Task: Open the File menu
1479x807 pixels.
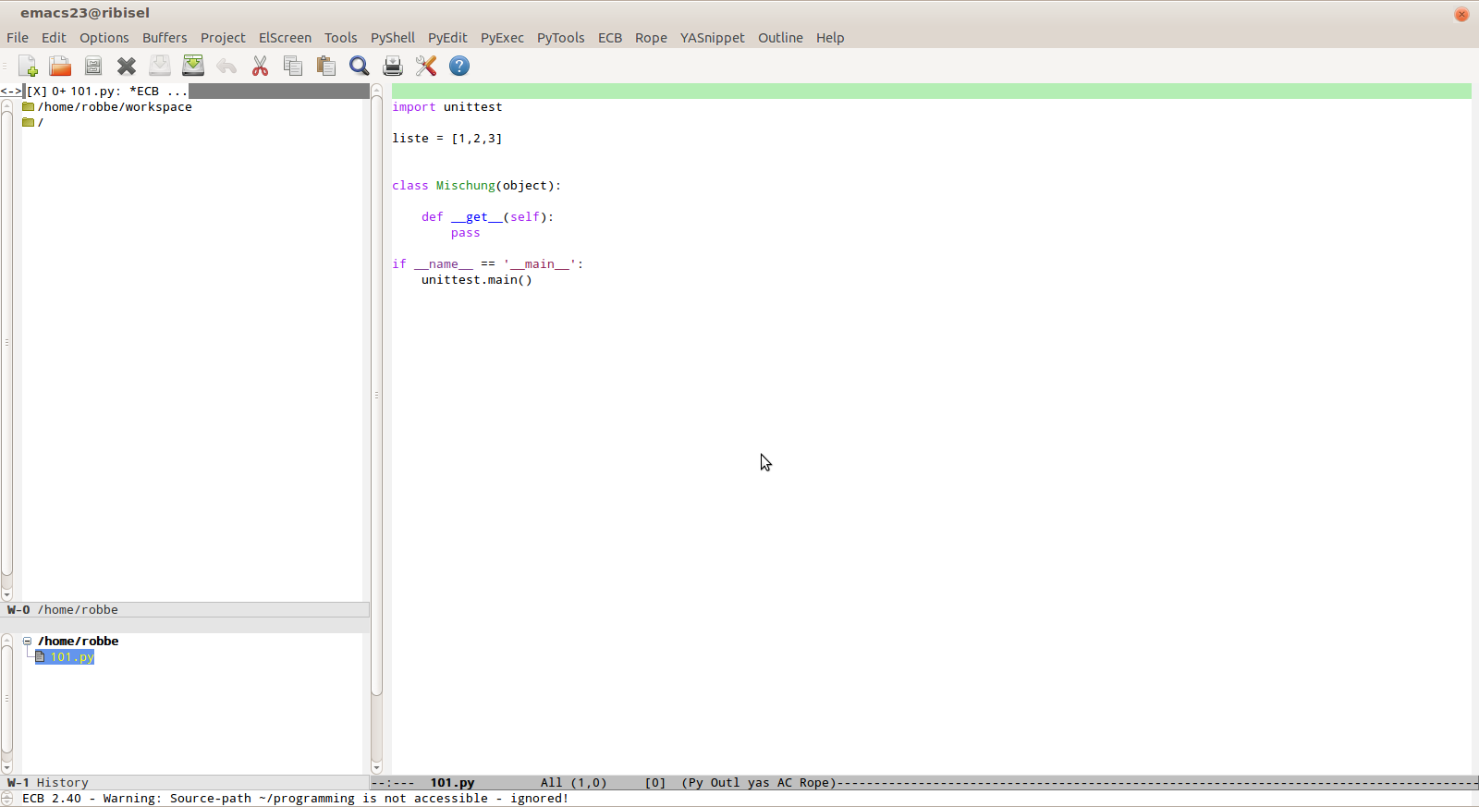Action: 18,38
